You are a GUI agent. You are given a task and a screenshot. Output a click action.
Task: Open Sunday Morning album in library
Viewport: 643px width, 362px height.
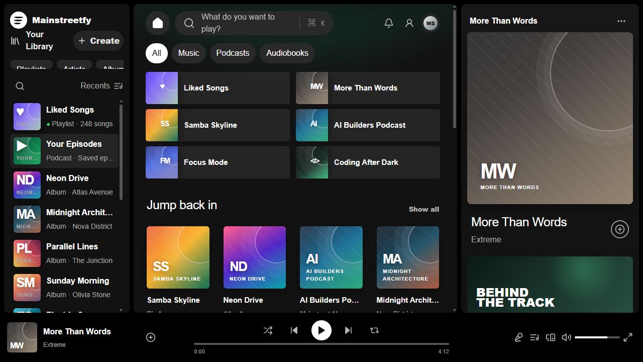click(64, 288)
